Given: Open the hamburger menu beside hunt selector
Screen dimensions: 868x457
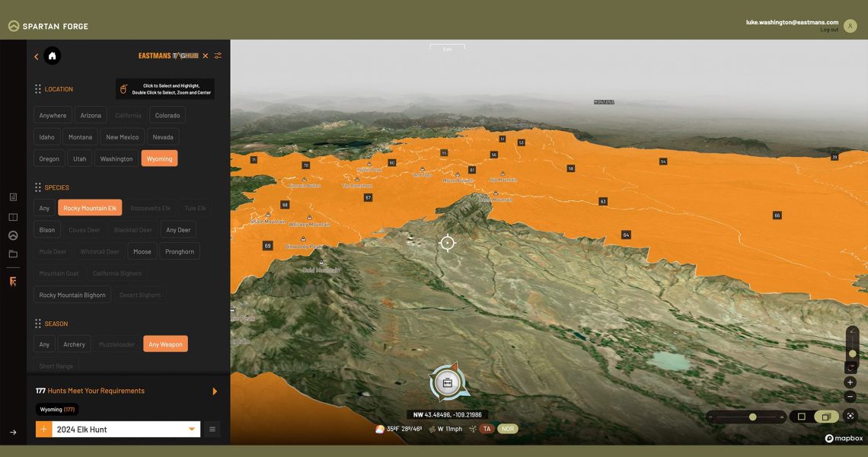Looking at the screenshot, I should [212, 430].
